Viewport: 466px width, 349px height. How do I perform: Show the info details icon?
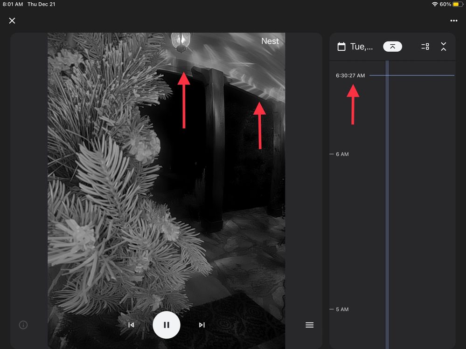tap(23, 325)
